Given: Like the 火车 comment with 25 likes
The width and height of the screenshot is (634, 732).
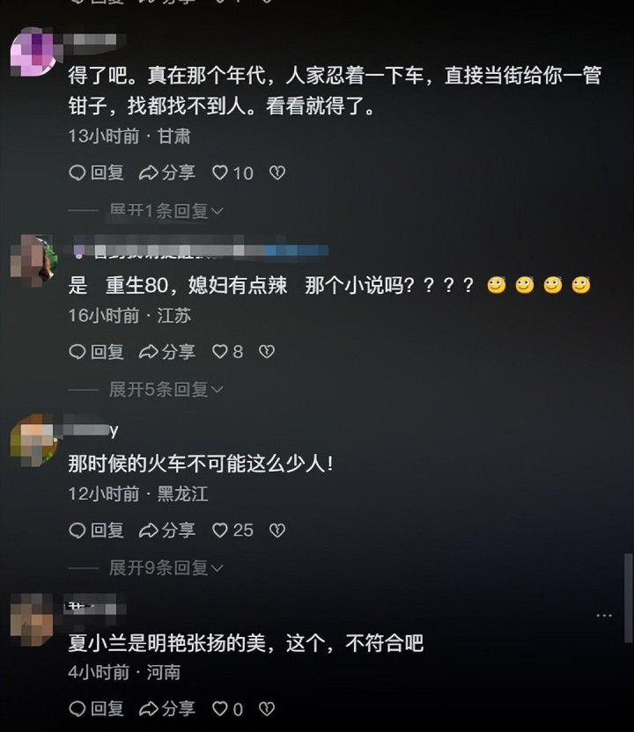Looking at the screenshot, I should (x=232, y=531).
